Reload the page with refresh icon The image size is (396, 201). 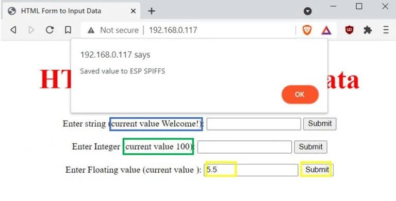tap(49, 30)
